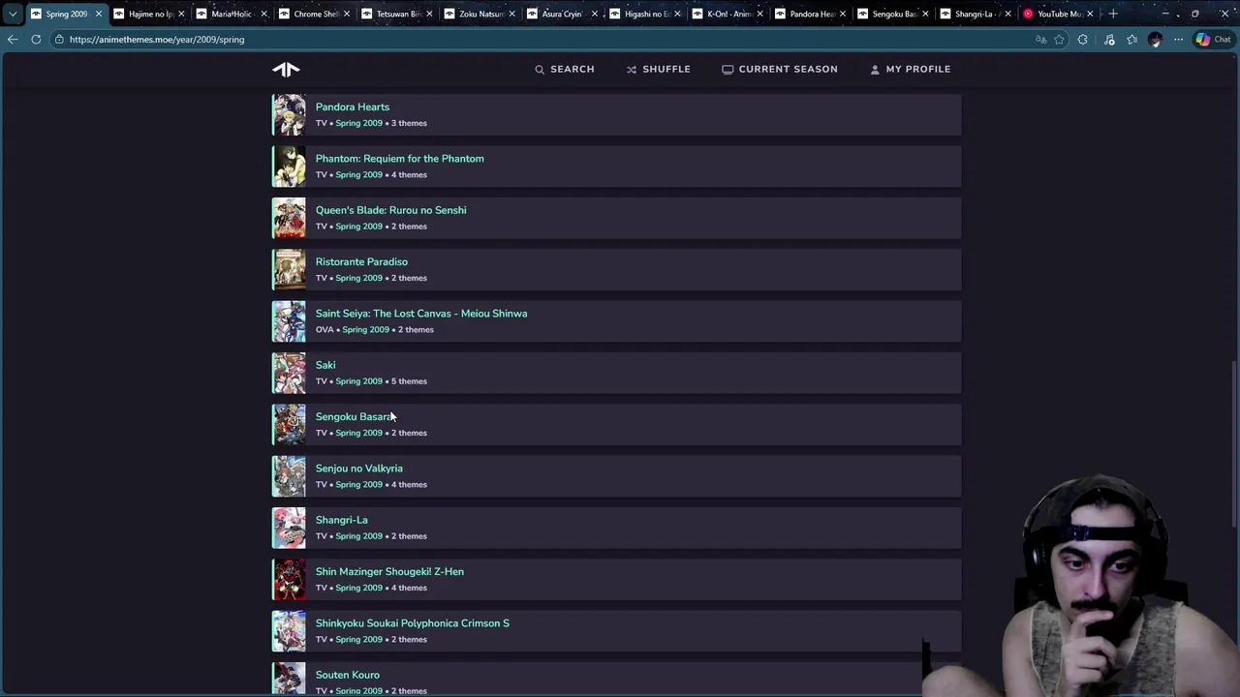This screenshot has width=1240, height=697.
Task: Open Senjou no Valkyria entry
Action: coord(358,469)
